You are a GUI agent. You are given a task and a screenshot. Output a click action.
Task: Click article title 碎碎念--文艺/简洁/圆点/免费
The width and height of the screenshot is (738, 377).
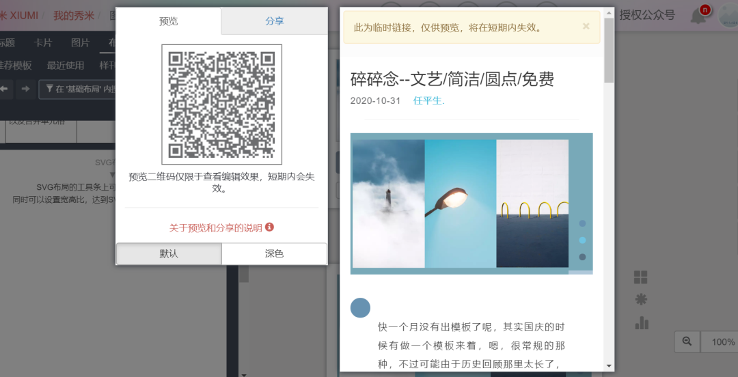click(452, 79)
